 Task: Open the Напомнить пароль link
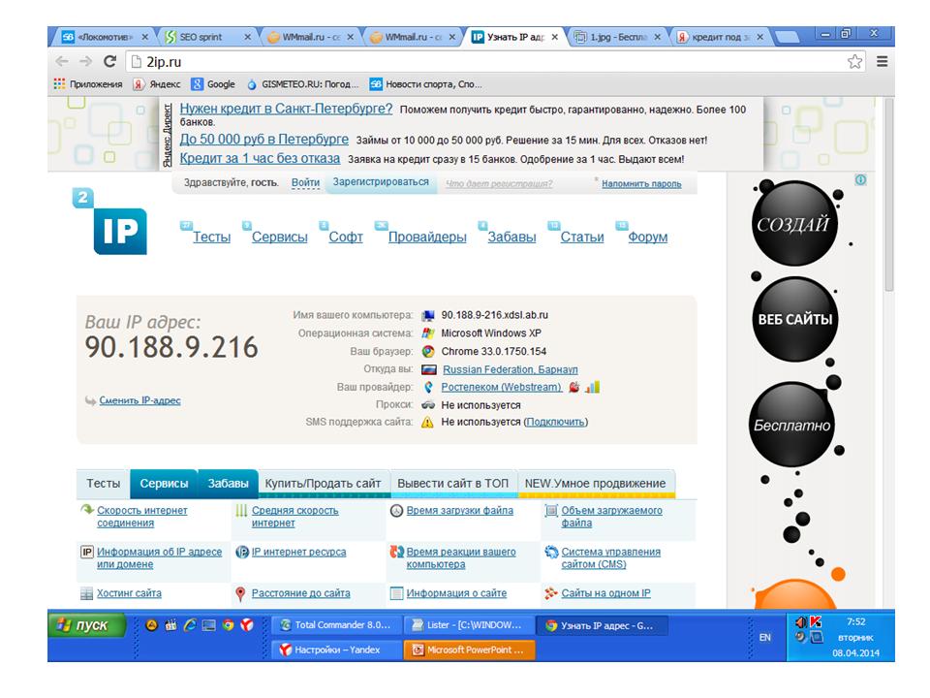(641, 184)
